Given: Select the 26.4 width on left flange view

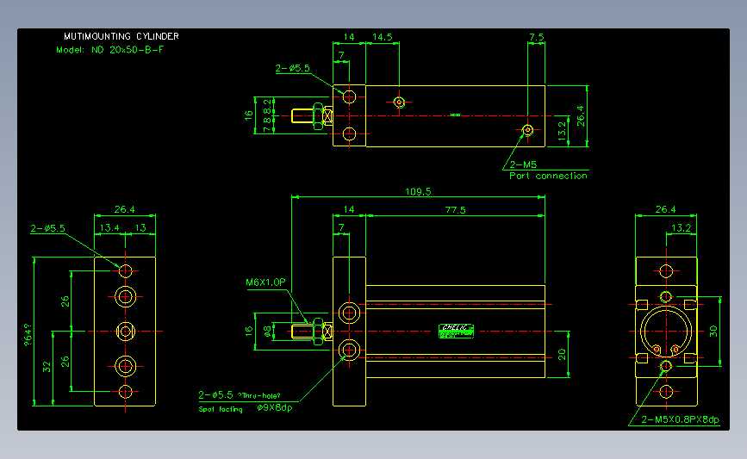Looking at the screenshot, I should 124,209.
